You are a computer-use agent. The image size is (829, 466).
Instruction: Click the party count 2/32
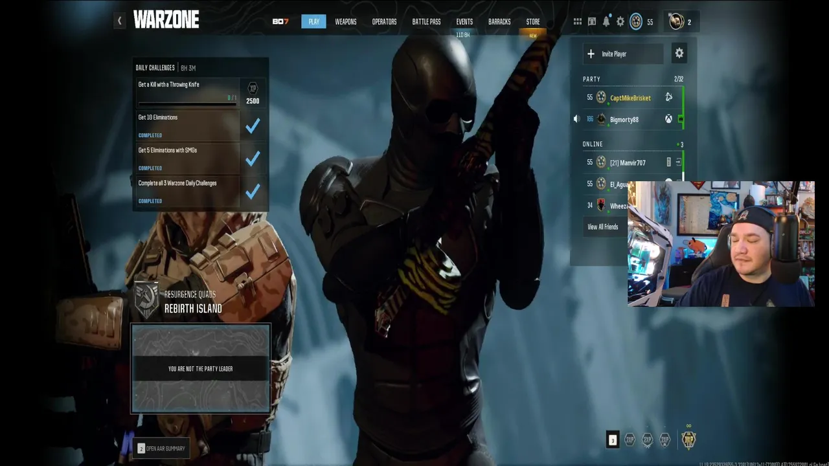pyautogui.click(x=679, y=79)
